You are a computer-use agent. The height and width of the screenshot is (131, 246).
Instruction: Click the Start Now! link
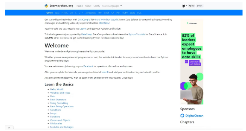(104, 23)
